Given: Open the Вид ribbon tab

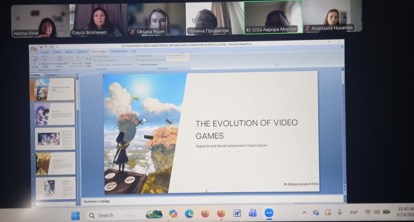Looking at the screenshot, I should click(134, 51).
